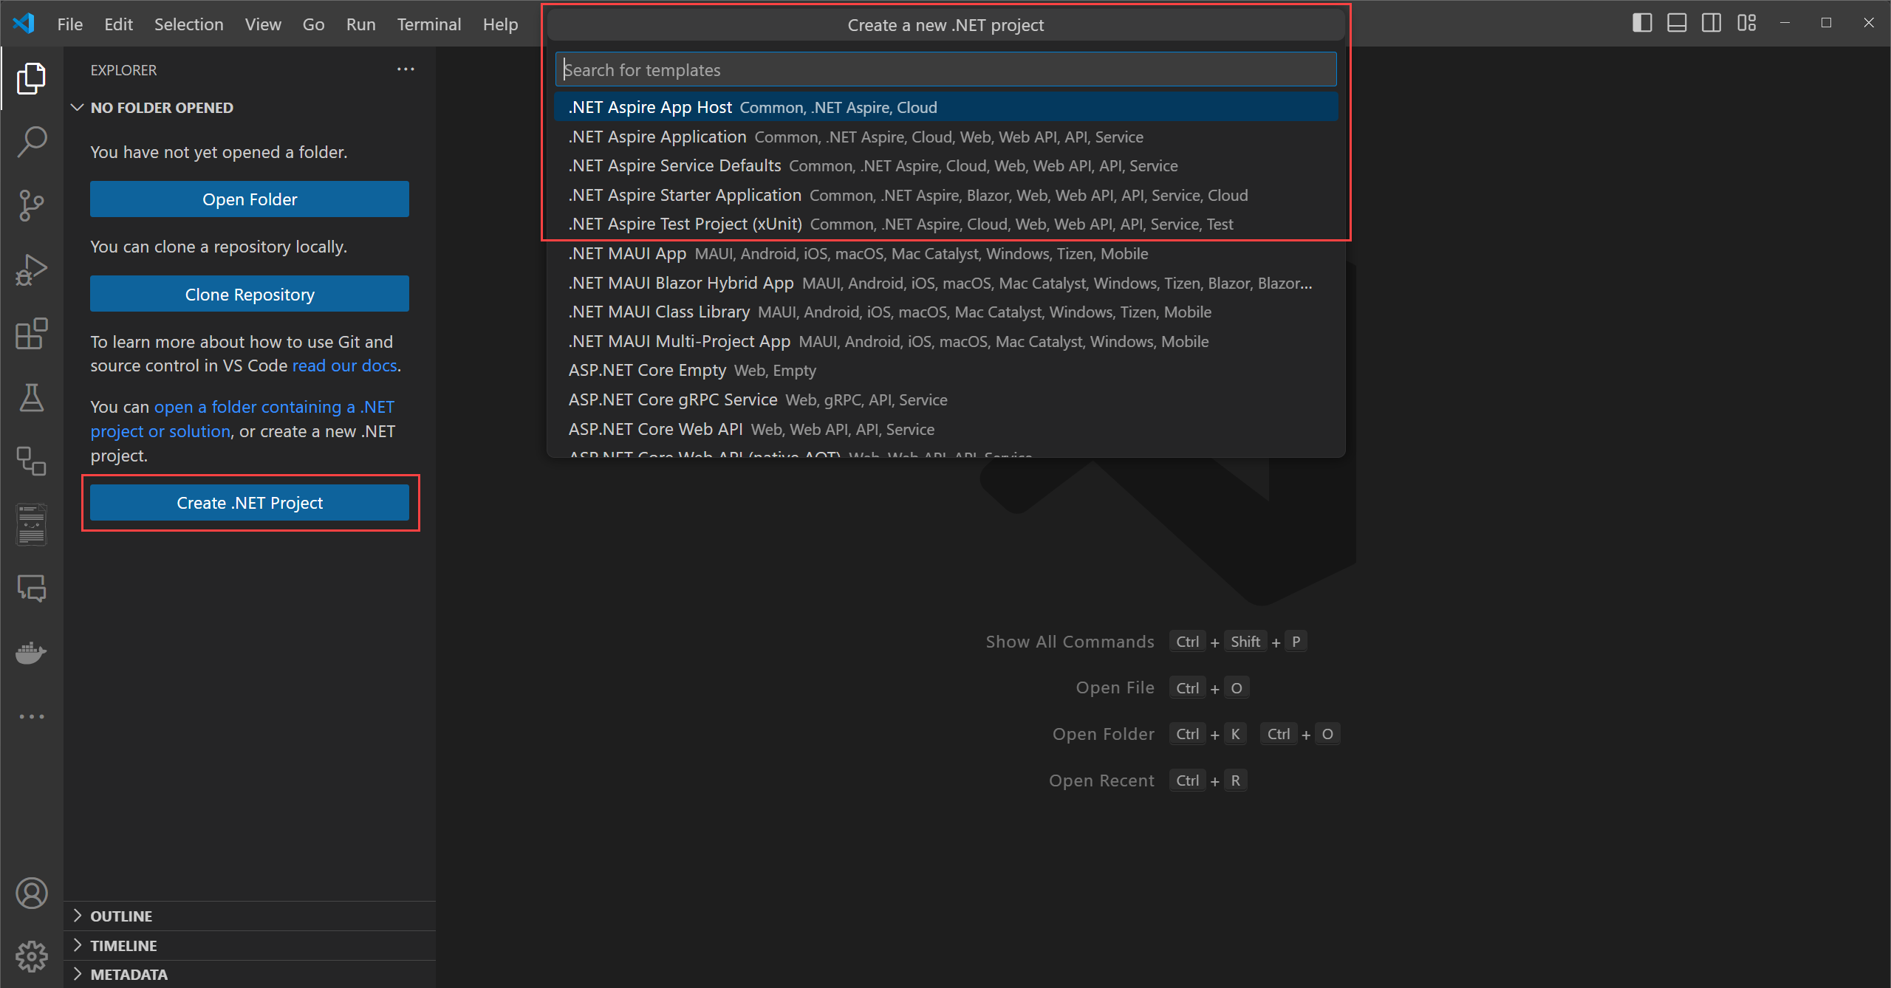Open the Source Control view icon
The height and width of the screenshot is (988, 1891).
[x=31, y=205]
